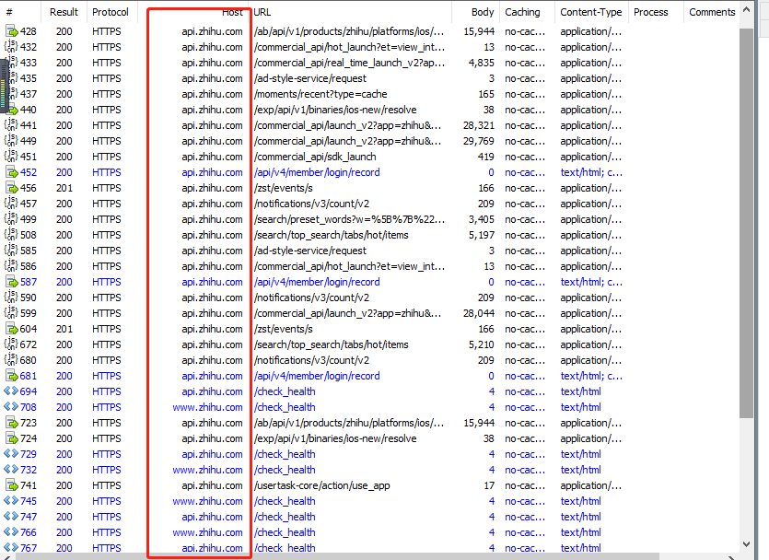
Task: Click the JSON icon for session 432
Action: coord(11,47)
